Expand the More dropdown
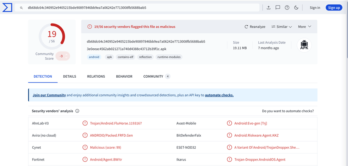 point(305,27)
